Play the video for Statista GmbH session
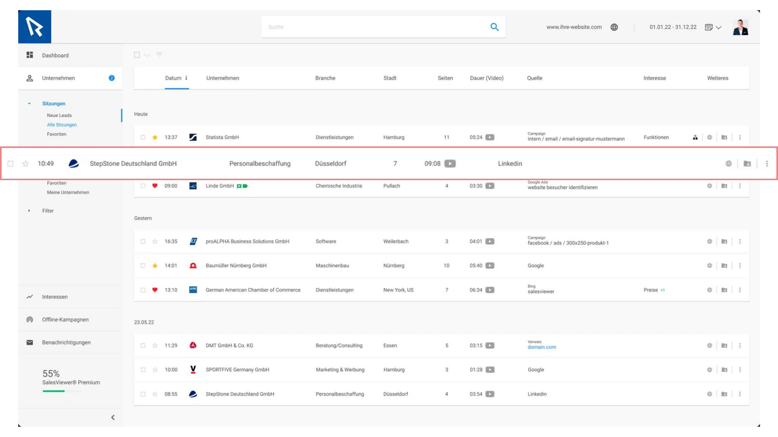The image size is (778, 437). [490, 137]
